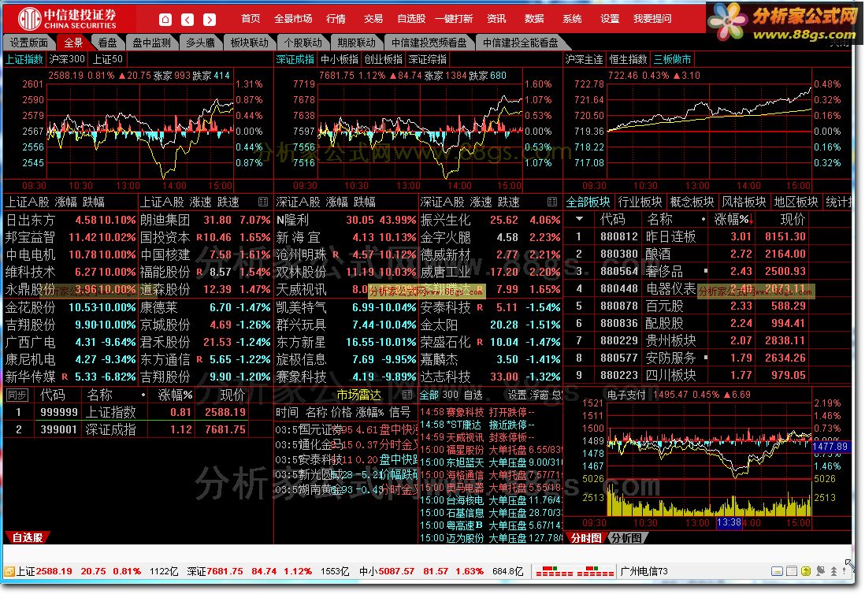The image size is (865, 594).
Task: Open dropdown triangle left of 代码 column
Action: pos(579,219)
